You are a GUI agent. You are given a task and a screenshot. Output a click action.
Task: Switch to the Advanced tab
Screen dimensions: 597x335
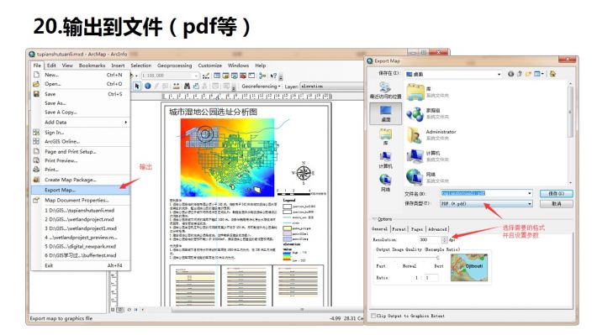click(437, 229)
